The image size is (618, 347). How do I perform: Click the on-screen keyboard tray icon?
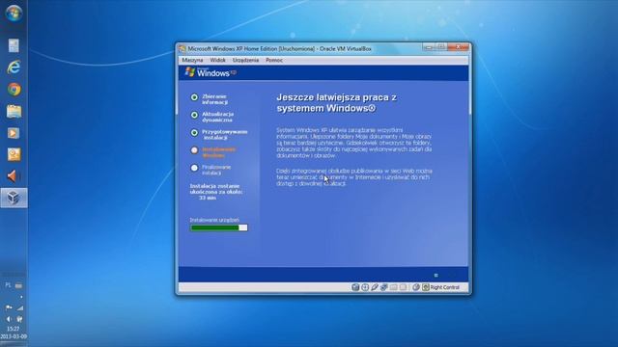(x=19, y=285)
